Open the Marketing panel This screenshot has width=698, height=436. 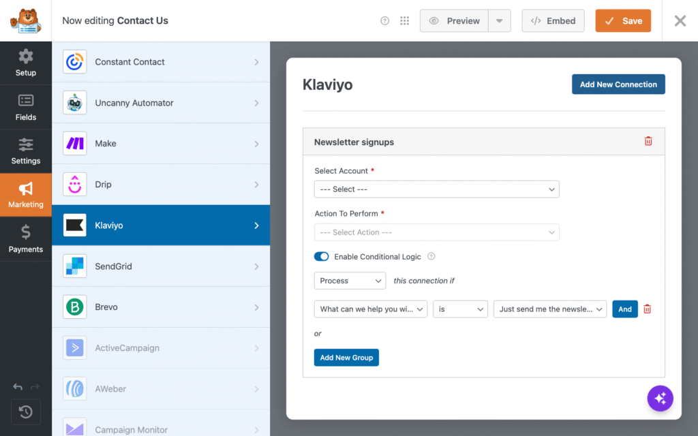pyautogui.click(x=26, y=195)
